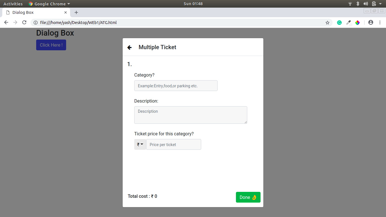Viewport: 386px width, 217px height.
Task: Click the Wi-Fi status icon
Action: pos(350,4)
